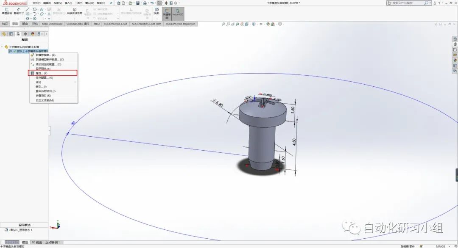The height and width of the screenshot is (248, 458).
Task: Open the 视图(V) menu
Action: click(x=58, y=3)
